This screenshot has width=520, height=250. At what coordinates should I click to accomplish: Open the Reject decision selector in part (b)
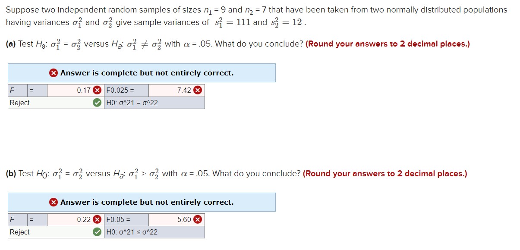point(52,232)
